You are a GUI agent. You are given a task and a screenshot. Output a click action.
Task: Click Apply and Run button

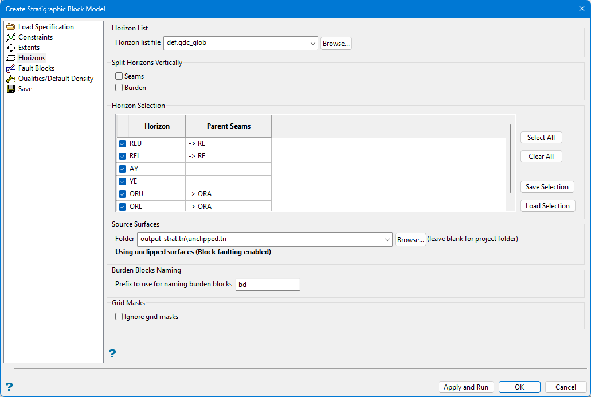pyautogui.click(x=465, y=387)
